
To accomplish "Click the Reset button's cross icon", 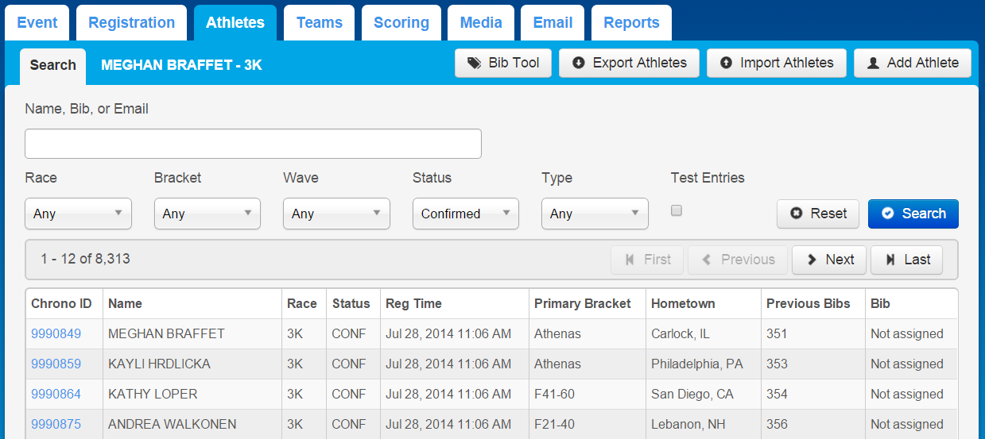I will 797,214.
